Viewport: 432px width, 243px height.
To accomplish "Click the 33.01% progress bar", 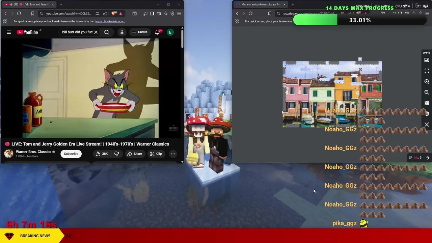I will pos(360,20).
